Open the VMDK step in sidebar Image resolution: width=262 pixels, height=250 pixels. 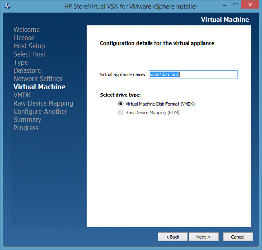pos(22,95)
